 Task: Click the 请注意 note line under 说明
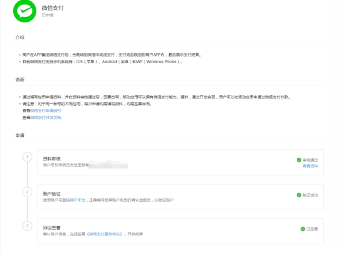point(87,104)
